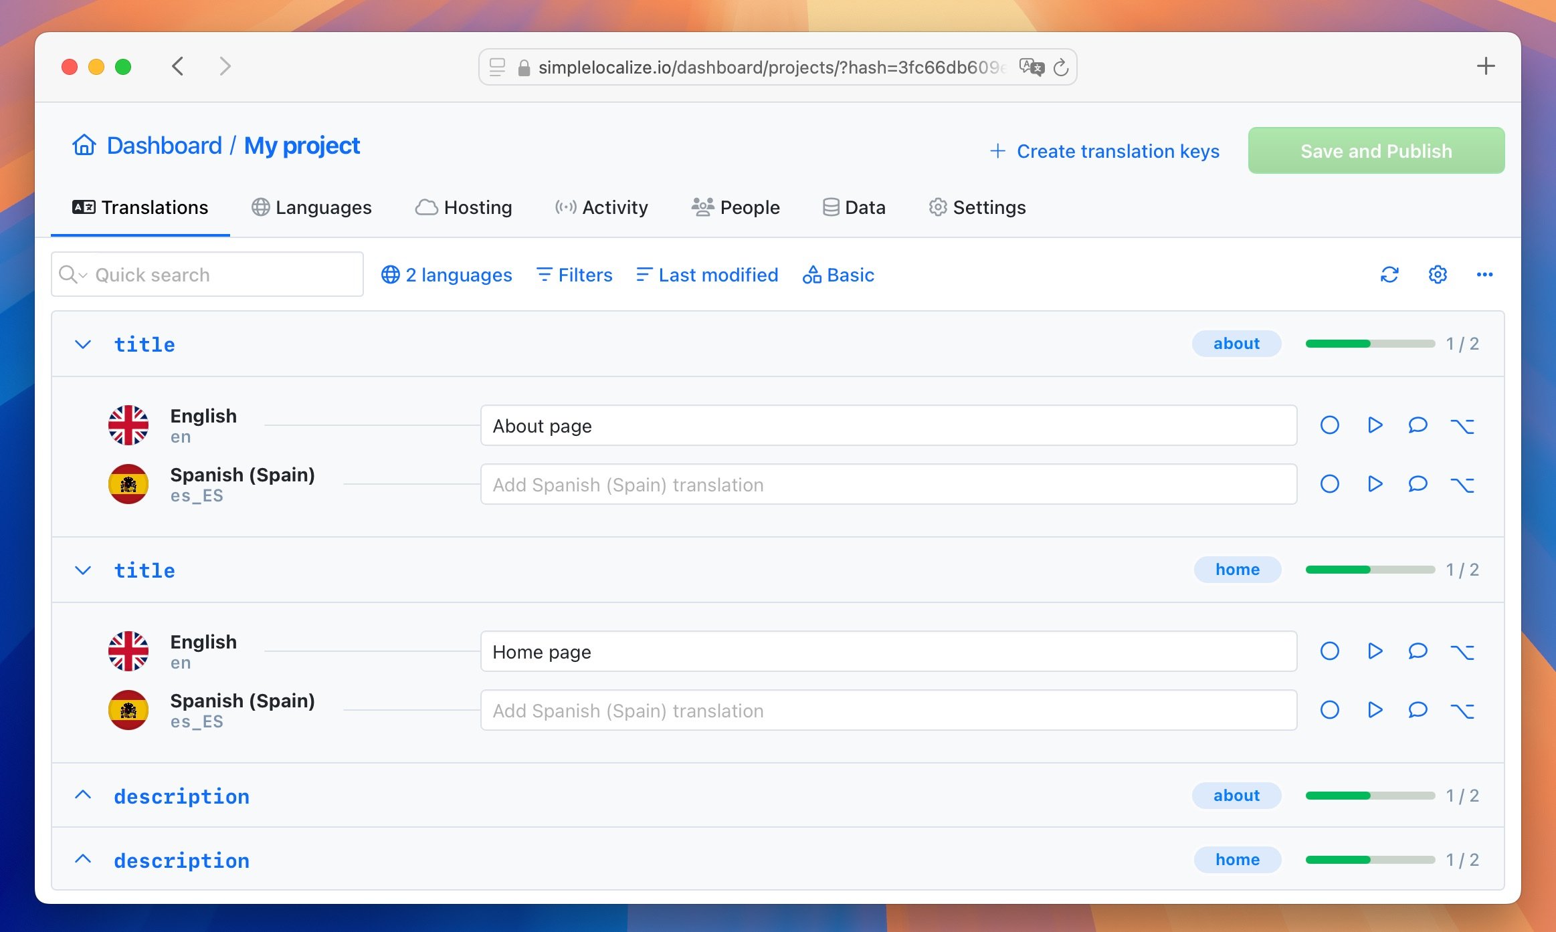Image resolution: width=1556 pixels, height=932 pixels.
Task: Click empty Spanish translation field under about title
Action: pos(888,484)
